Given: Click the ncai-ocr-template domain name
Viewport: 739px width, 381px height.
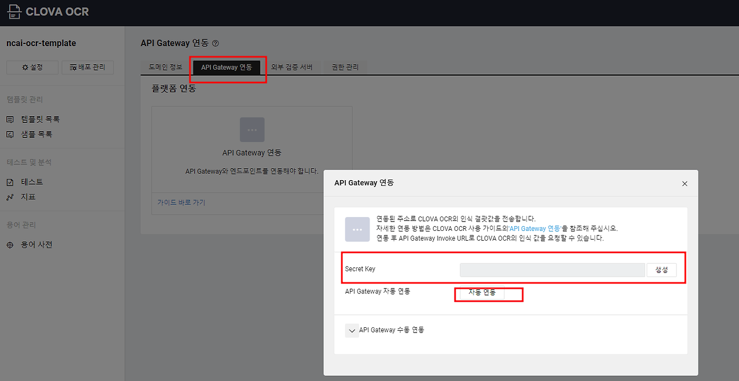Looking at the screenshot, I should point(41,43).
